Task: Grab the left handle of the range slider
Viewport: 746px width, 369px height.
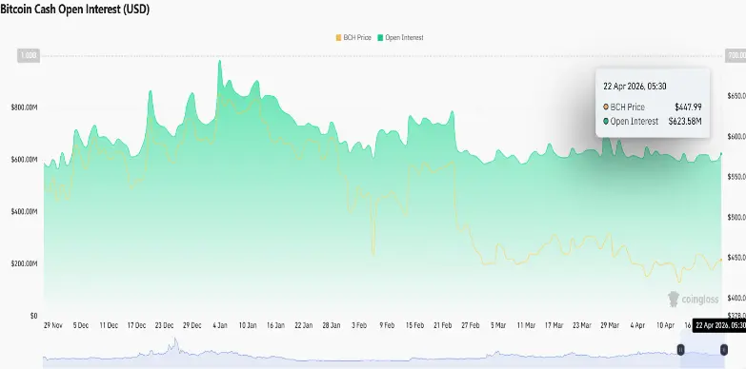Action: pos(681,350)
